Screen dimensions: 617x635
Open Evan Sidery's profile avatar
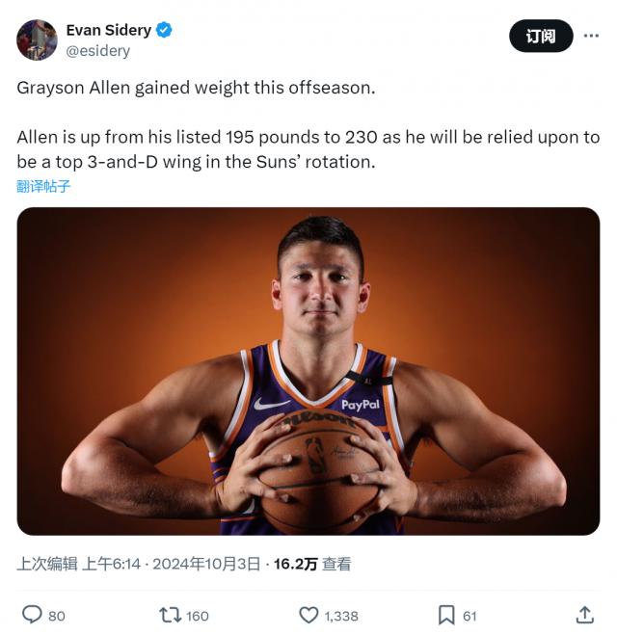[37, 40]
